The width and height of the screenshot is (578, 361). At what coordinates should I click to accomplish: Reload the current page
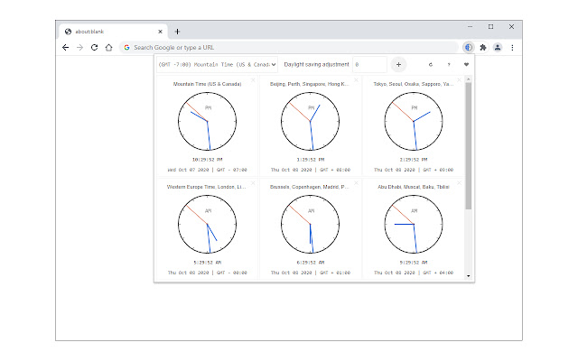pos(94,48)
